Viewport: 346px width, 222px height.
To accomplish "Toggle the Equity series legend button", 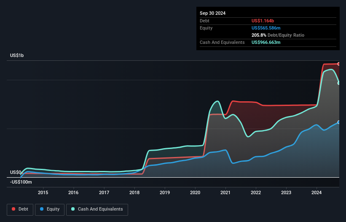I will (x=50, y=209).
